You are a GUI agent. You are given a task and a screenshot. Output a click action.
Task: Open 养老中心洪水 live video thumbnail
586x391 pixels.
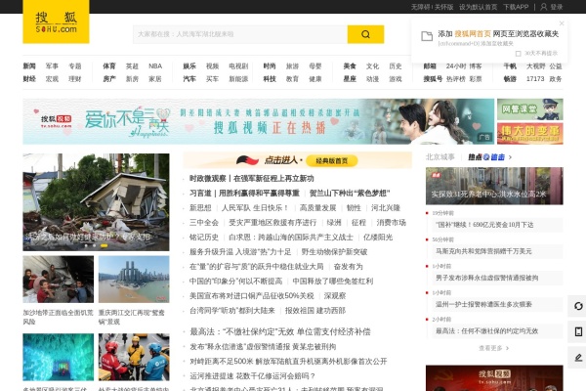[494, 186]
